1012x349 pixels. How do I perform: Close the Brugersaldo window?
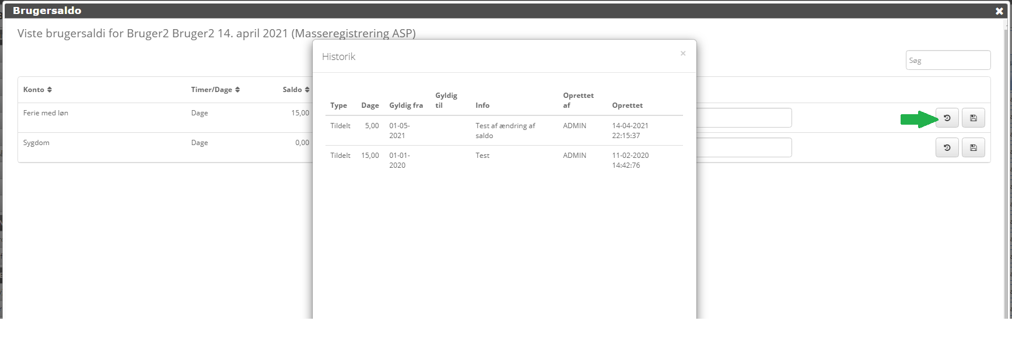coord(999,11)
